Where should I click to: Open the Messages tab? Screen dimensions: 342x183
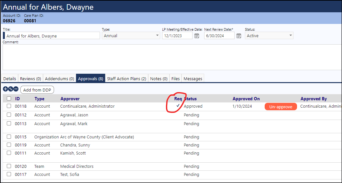tap(193, 79)
